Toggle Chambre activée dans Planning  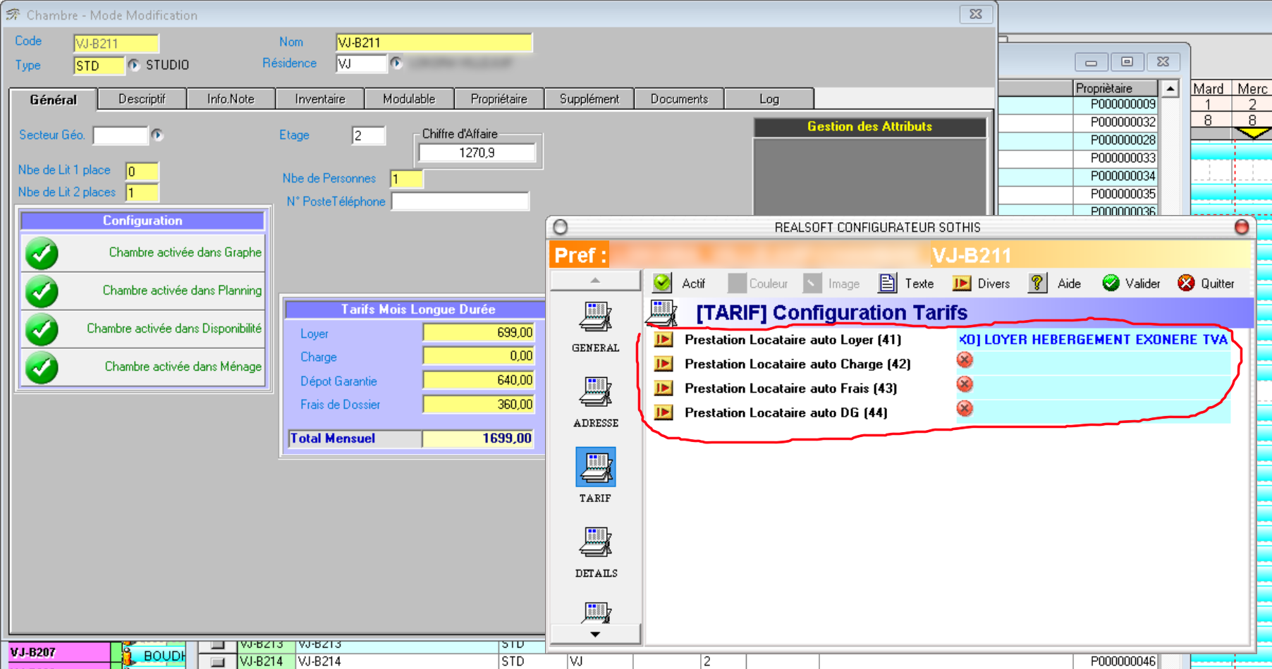click(42, 291)
